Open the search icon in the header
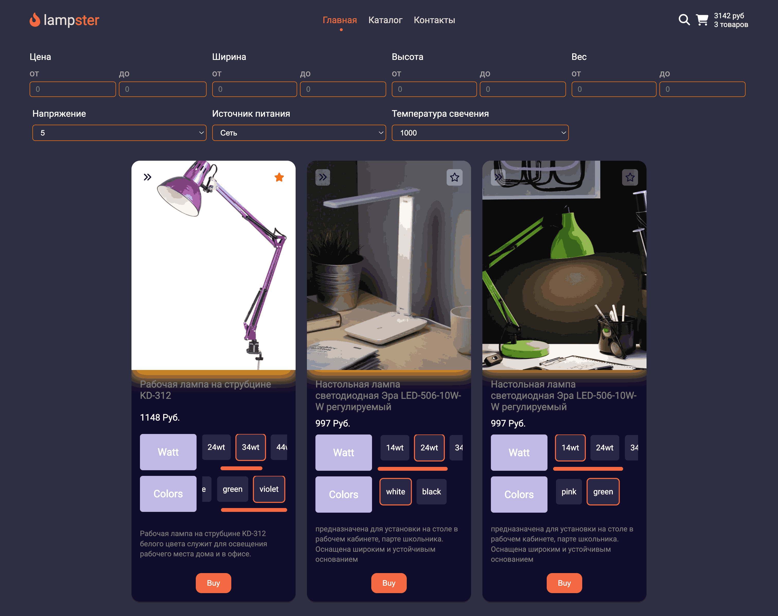Viewport: 778px width, 616px height. tap(684, 20)
